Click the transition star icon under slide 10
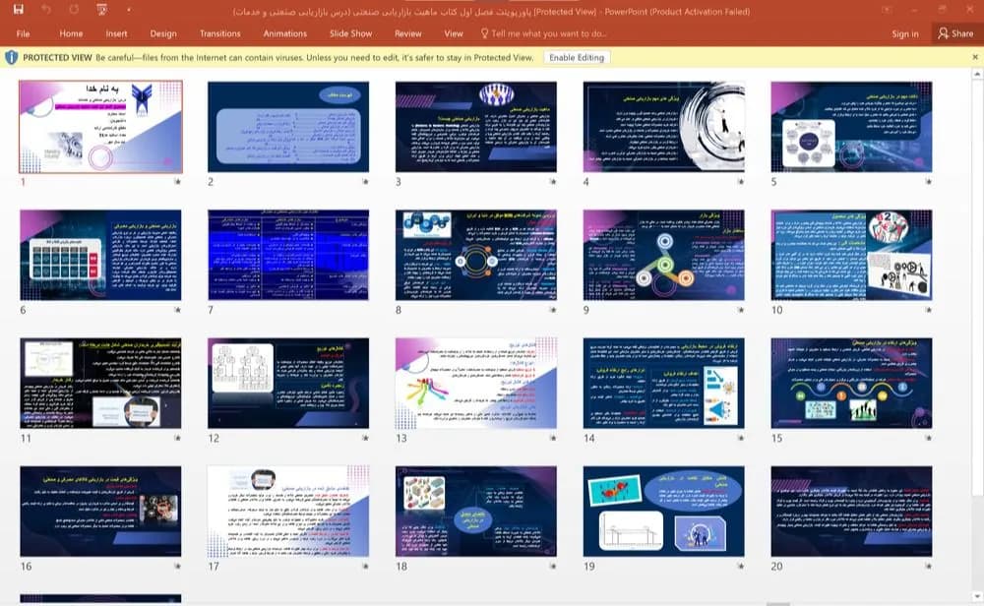This screenshot has width=984, height=606. point(928,310)
